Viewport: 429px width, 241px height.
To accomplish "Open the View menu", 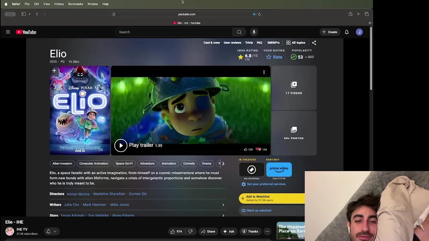I will tap(47, 4).
